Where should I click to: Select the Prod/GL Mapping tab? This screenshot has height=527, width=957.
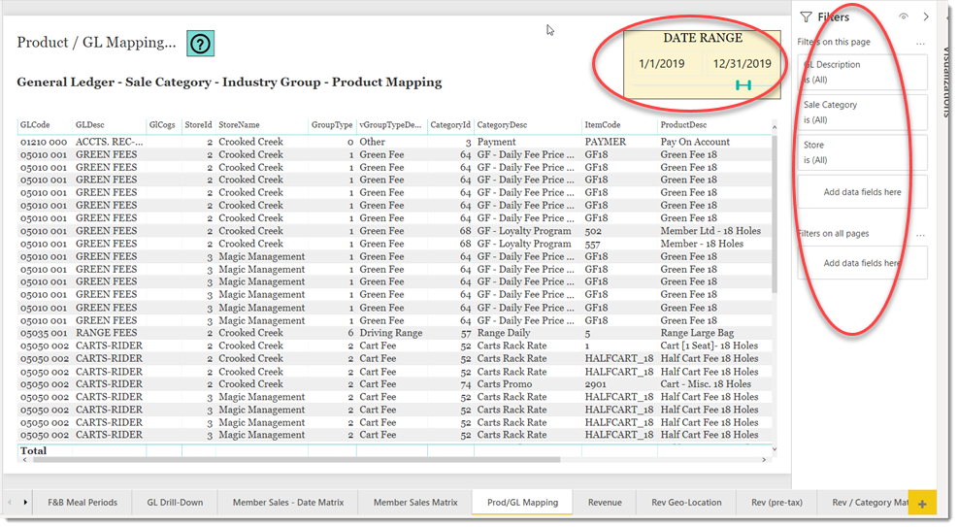(522, 503)
